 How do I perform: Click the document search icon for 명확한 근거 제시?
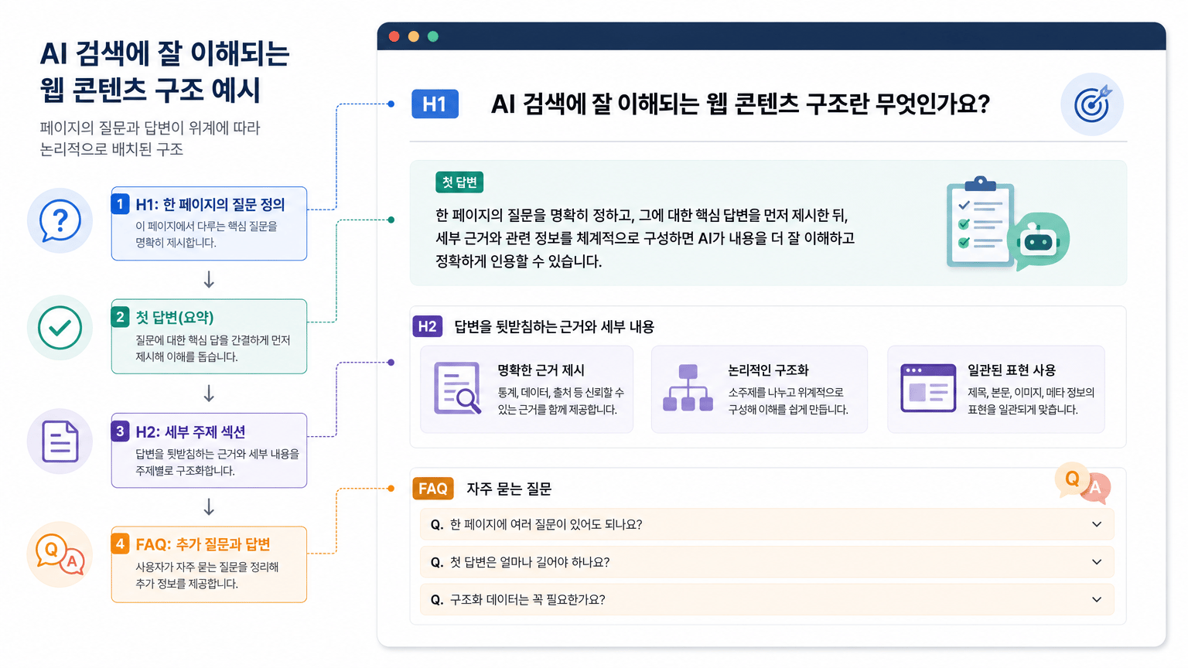point(457,388)
